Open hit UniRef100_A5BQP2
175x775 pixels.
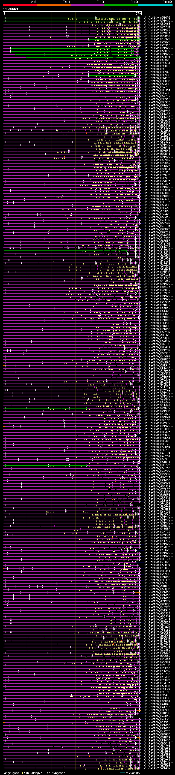pos(157,18)
